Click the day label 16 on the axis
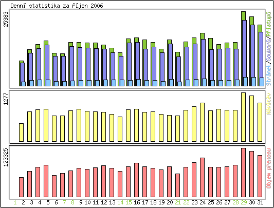 (x=137, y=202)
